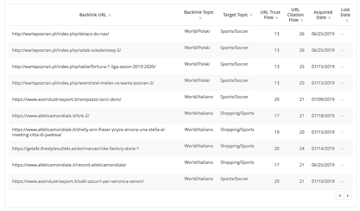The image size is (360, 211).
Task: Click the Target Topic header label
Action: coord(235,15)
